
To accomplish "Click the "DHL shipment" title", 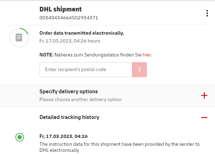I will (61, 9).
